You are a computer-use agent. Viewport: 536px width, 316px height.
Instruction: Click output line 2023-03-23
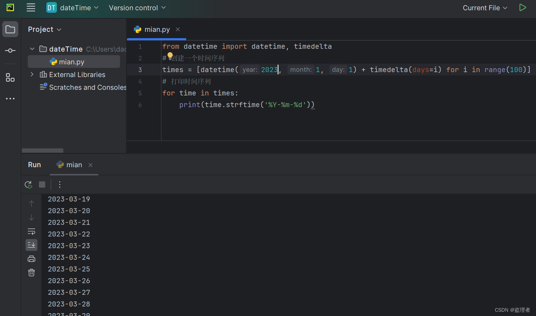(x=69, y=246)
